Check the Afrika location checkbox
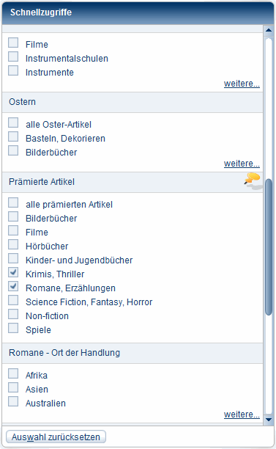 pyautogui.click(x=13, y=374)
